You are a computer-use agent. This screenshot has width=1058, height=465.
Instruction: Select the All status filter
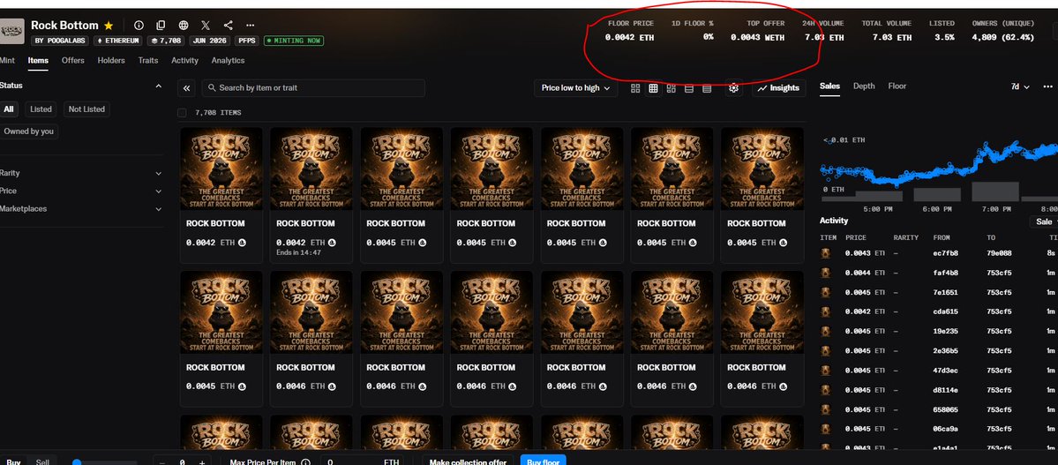click(x=9, y=109)
